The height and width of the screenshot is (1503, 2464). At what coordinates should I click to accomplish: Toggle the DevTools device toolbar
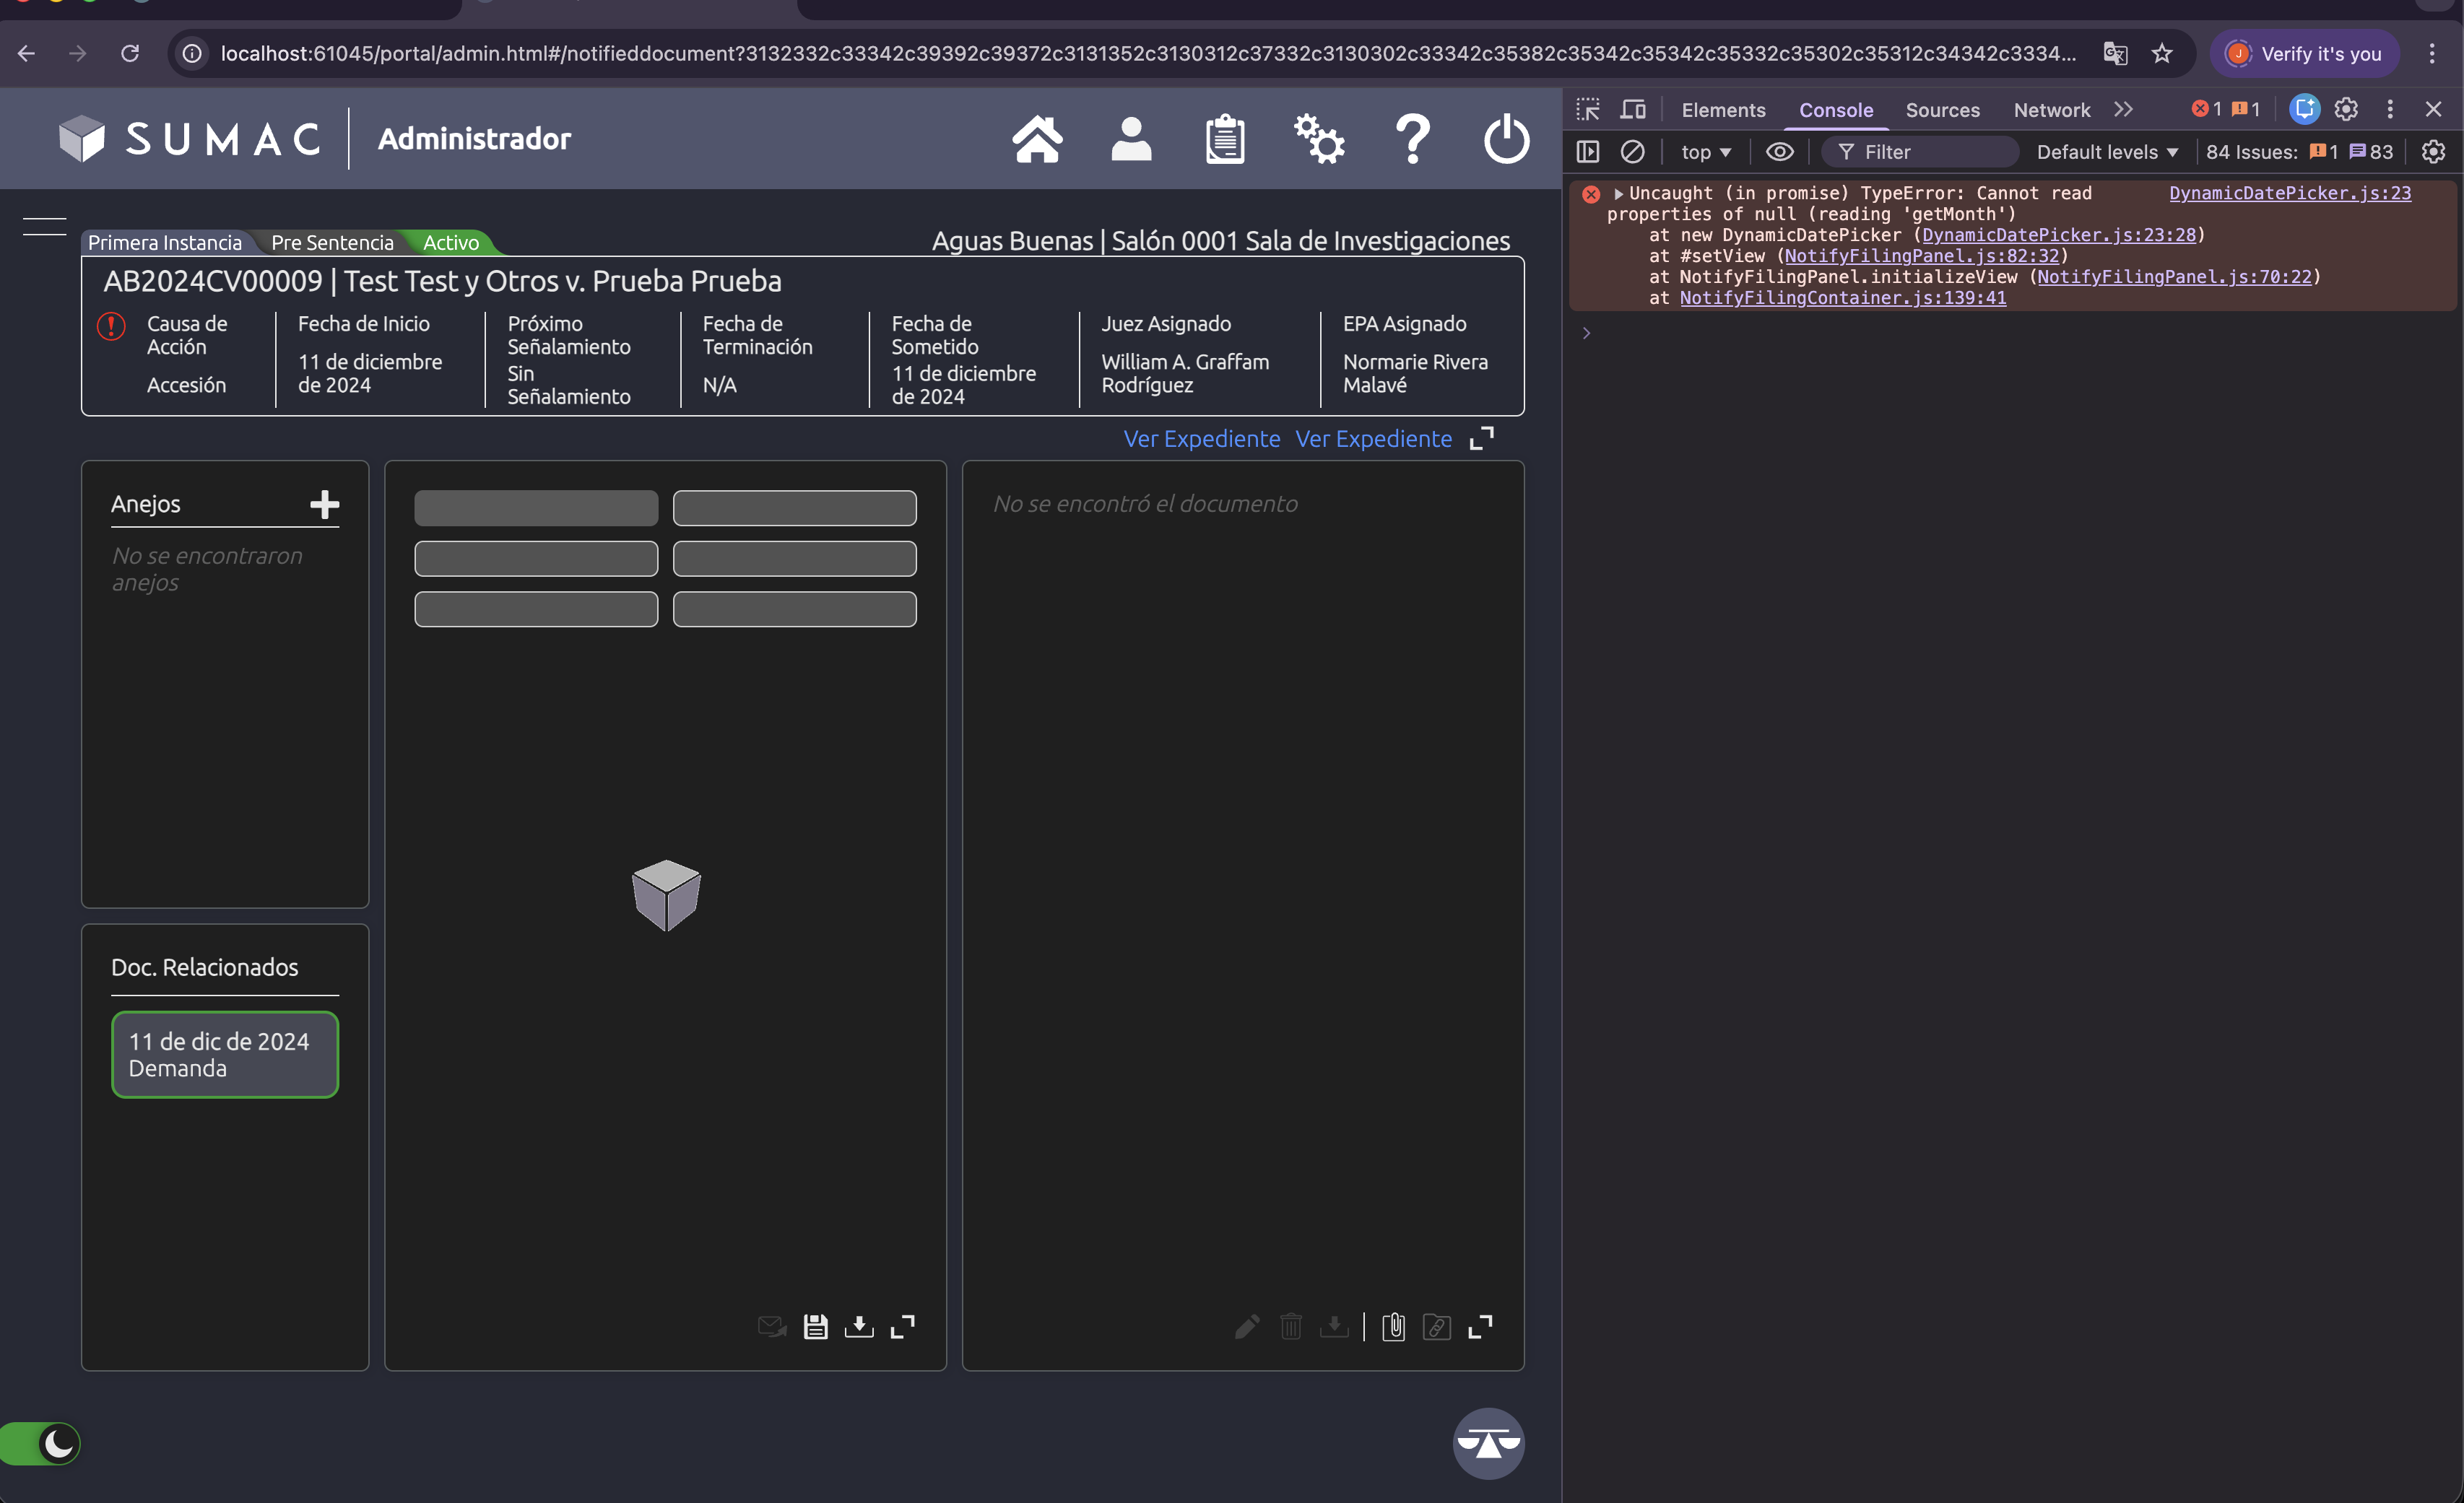pos(1633,109)
